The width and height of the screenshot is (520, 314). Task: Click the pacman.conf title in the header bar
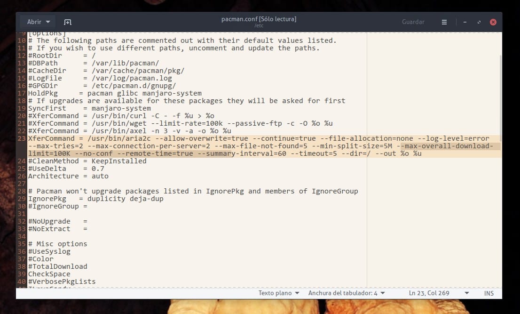259,19
